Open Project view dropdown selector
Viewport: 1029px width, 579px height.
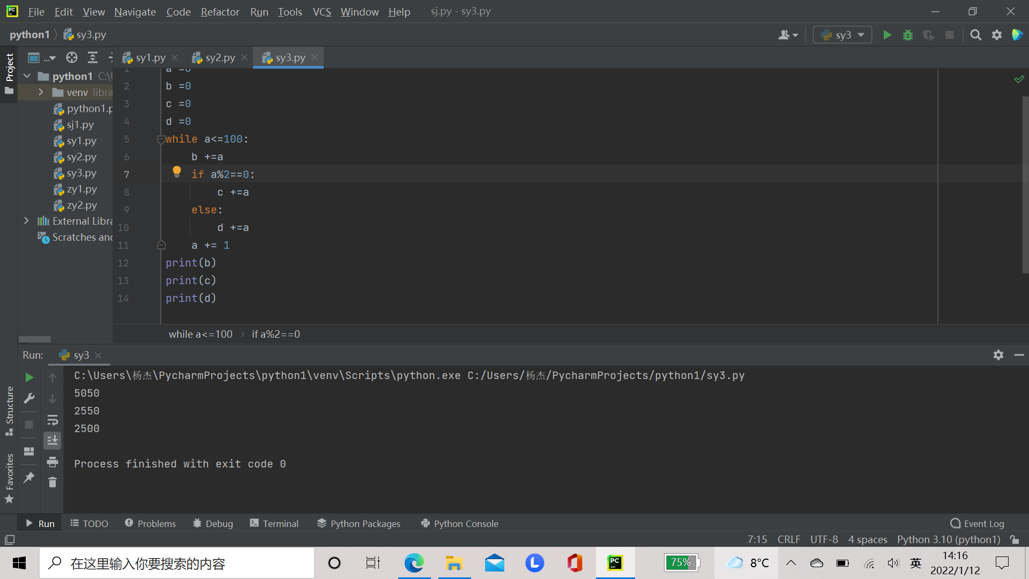[42, 57]
